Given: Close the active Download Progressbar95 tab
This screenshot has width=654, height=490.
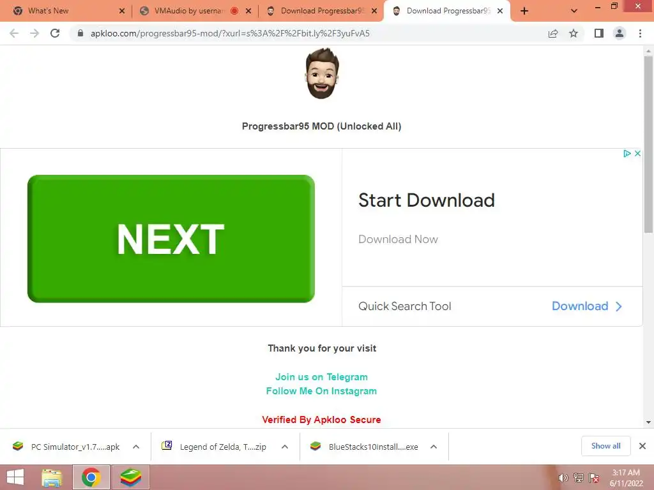Looking at the screenshot, I should tap(500, 11).
